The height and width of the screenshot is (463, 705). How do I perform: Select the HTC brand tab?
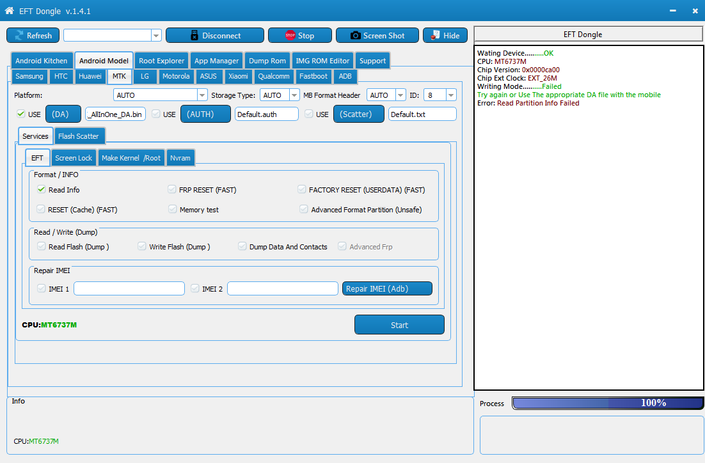[61, 76]
